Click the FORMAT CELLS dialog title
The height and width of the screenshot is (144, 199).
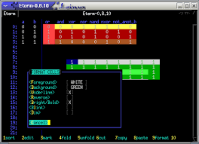tap(45, 72)
